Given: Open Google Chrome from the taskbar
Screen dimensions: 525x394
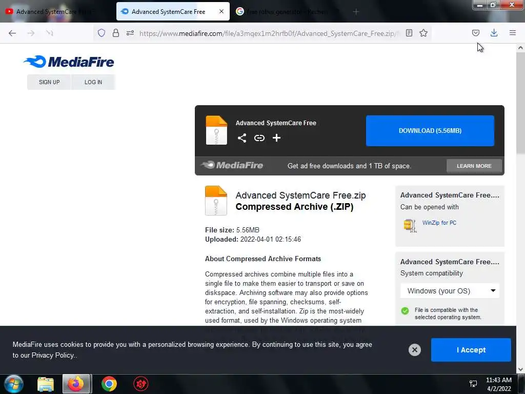Looking at the screenshot, I should click(109, 384).
